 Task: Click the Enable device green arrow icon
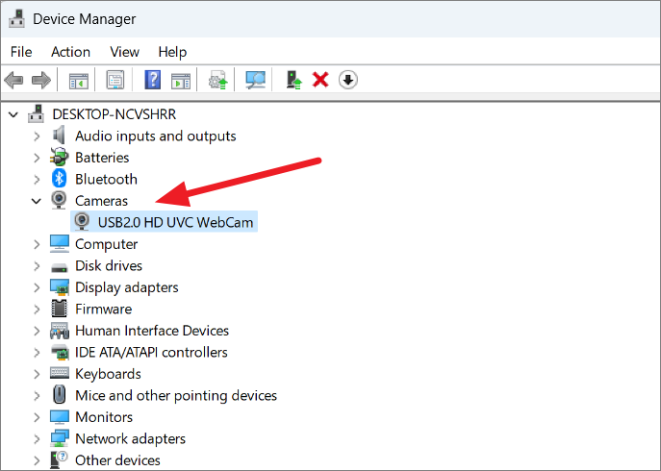tap(293, 80)
